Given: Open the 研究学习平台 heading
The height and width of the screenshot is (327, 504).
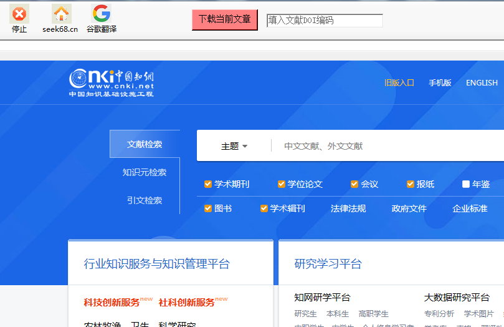Looking at the screenshot, I should pos(328,264).
